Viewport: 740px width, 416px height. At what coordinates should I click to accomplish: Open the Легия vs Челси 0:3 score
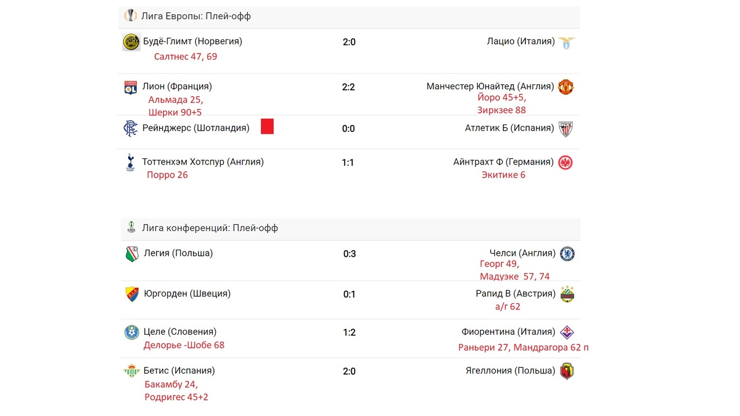[350, 254]
